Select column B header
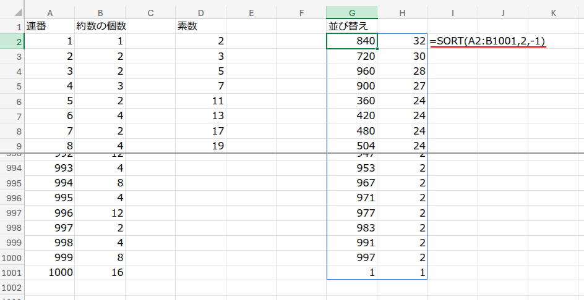This screenshot has width=584, height=300. (x=100, y=13)
